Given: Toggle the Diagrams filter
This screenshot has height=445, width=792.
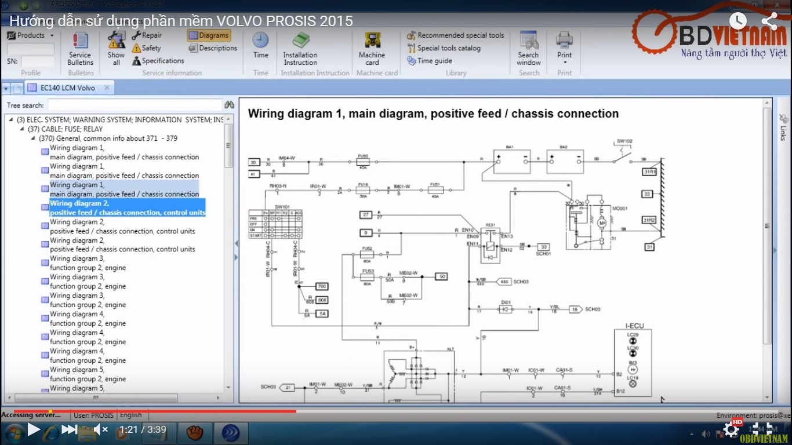Looking at the screenshot, I should [x=209, y=35].
